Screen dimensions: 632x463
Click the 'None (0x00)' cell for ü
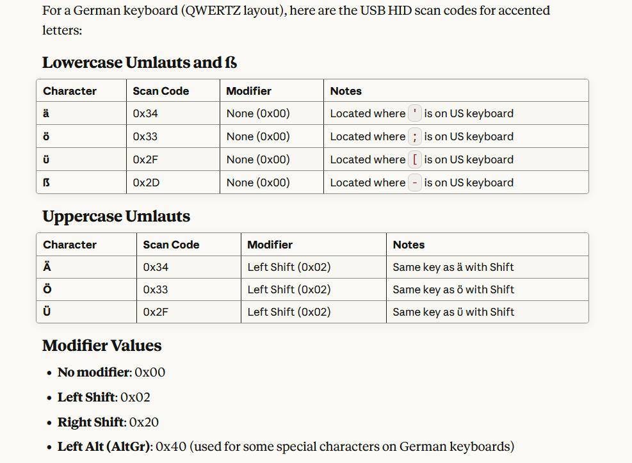click(x=258, y=159)
